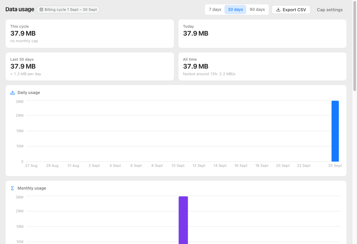This screenshot has height=244, width=357.
Task: Switch range to 7 days
Action: 215,10
